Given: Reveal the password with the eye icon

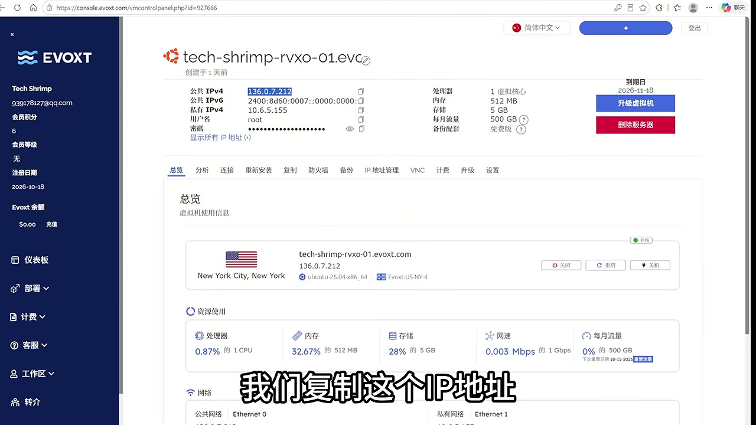Looking at the screenshot, I should (x=350, y=129).
